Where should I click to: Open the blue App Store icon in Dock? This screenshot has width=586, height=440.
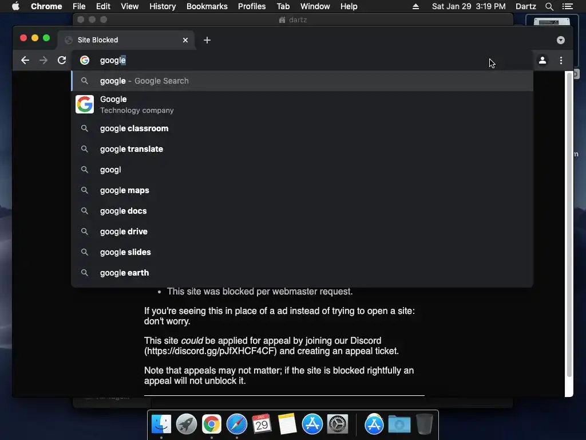click(312, 425)
